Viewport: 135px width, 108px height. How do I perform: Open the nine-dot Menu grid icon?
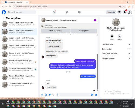click(x=119, y=12)
